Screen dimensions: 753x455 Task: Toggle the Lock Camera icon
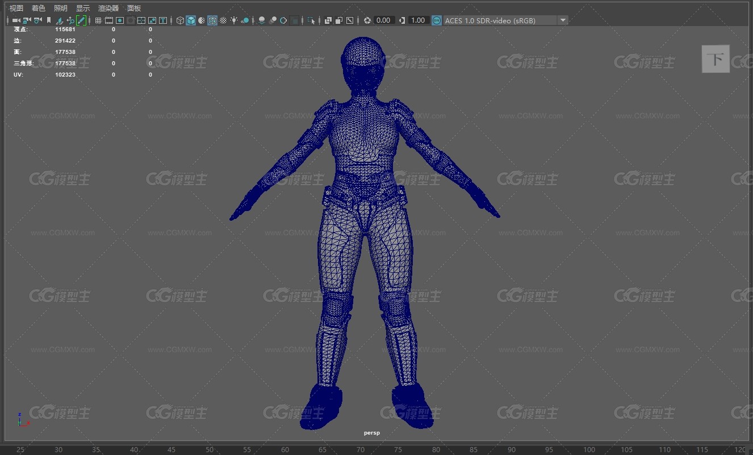pos(26,20)
